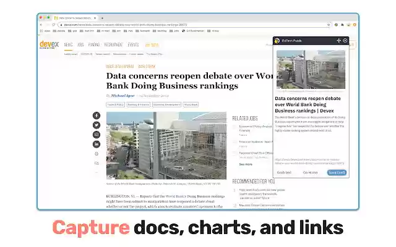Expand the MENU hamburger button

coord(152,45)
